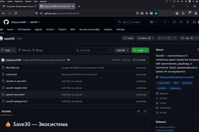The image size is (199, 132).
Task: Open save30-ai-saas.html file
Action: [x=16, y=81]
